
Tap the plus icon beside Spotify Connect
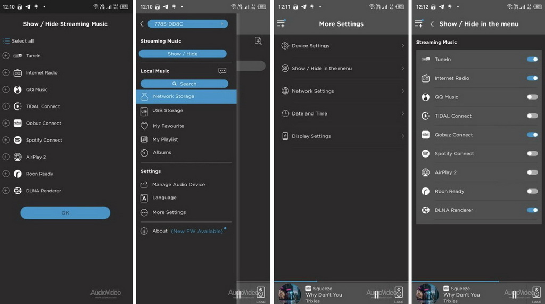(x=6, y=140)
